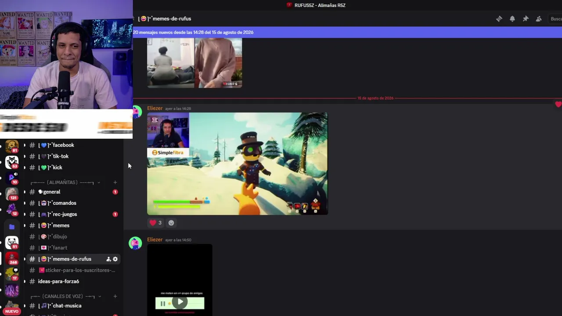
Task: Open server icon with 17 badge
Action: coord(12,274)
